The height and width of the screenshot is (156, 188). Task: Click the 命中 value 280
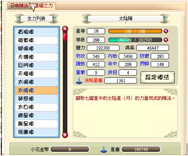click(x=128, y=64)
